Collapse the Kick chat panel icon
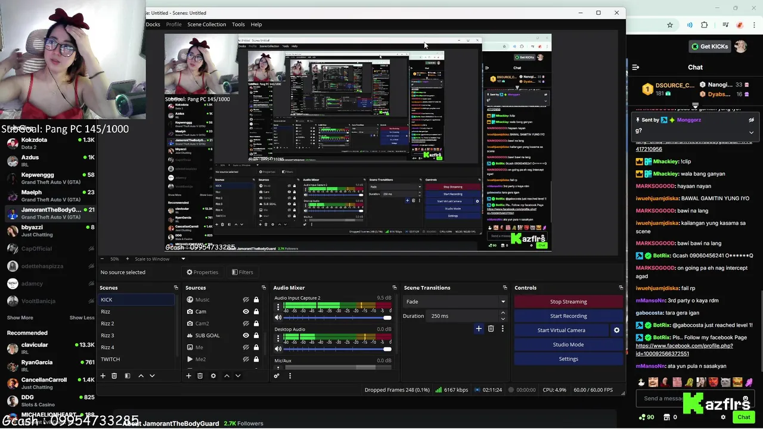 (x=635, y=67)
